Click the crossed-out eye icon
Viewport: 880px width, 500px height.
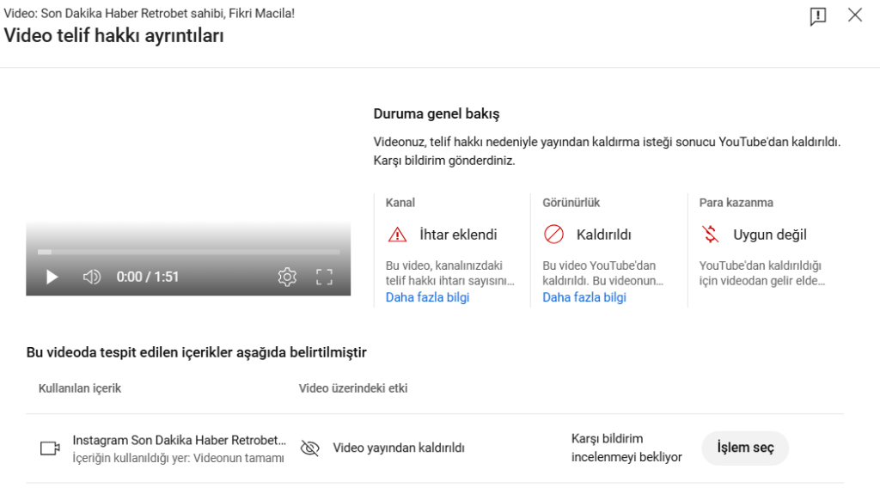(x=309, y=448)
